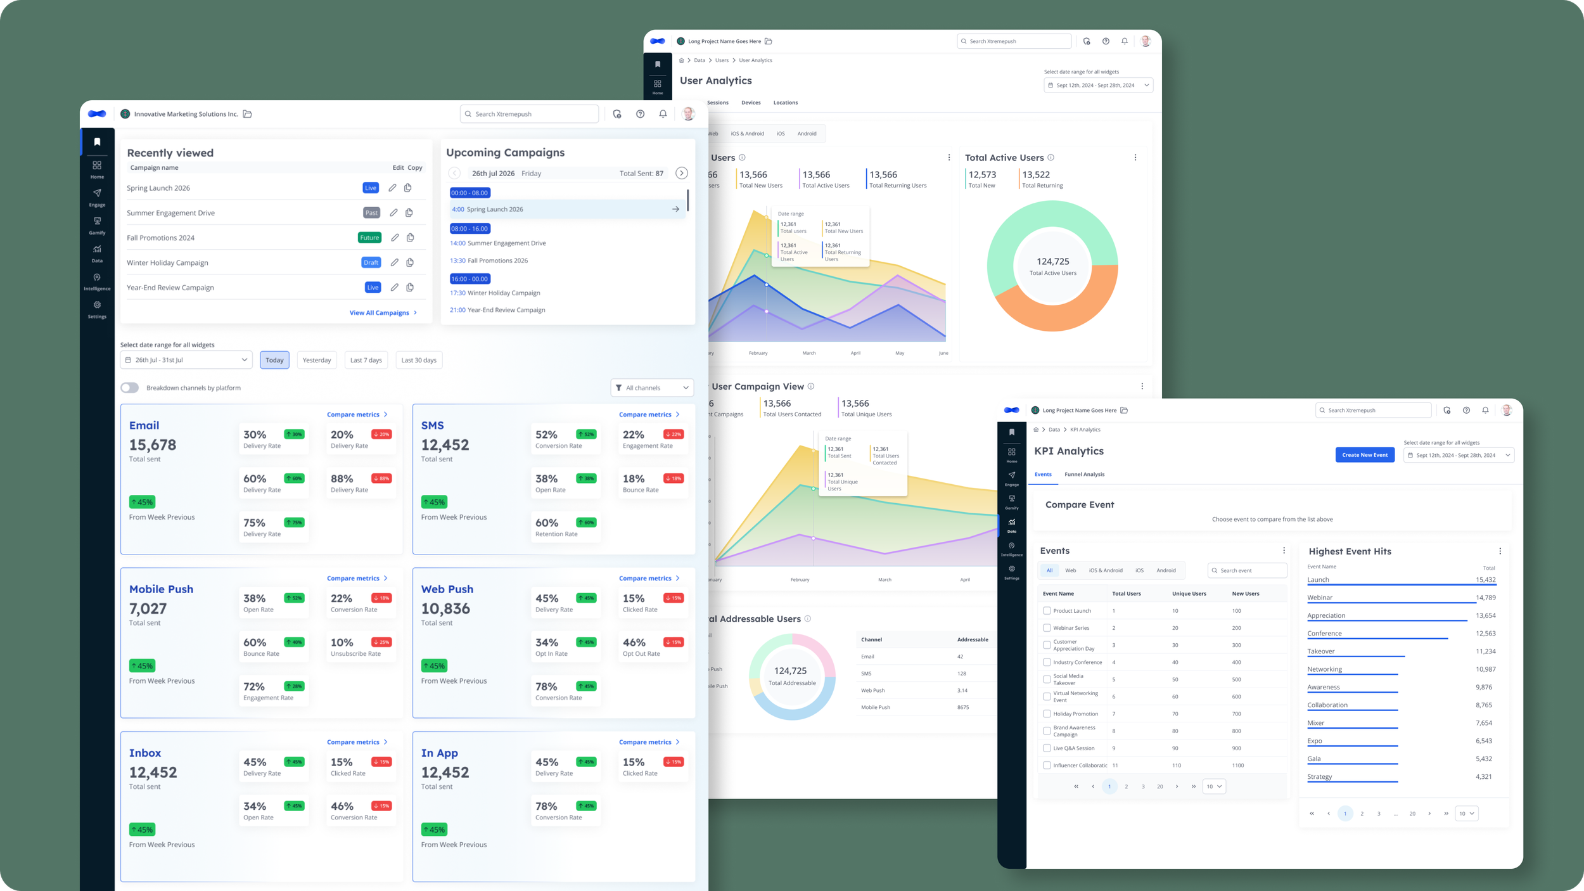Viewport: 1584px width, 891px height.
Task: Filter events by iOS & Android tab
Action: [1106, 570]
